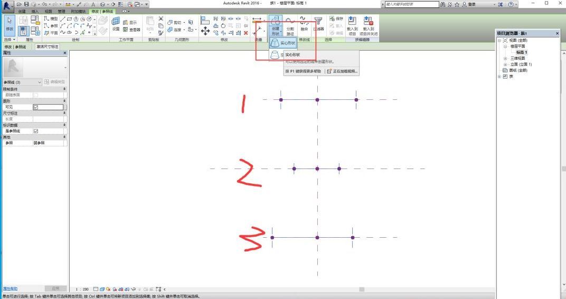Select the 修改 (Modify) arrow tool
Screen dimensions: 566x299
[10, 24]
